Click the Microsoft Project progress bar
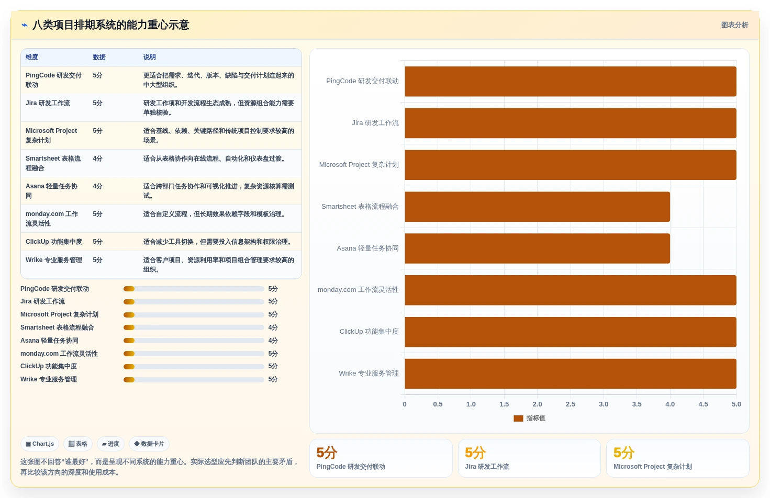Screen dimensions: 770x498 194,315
